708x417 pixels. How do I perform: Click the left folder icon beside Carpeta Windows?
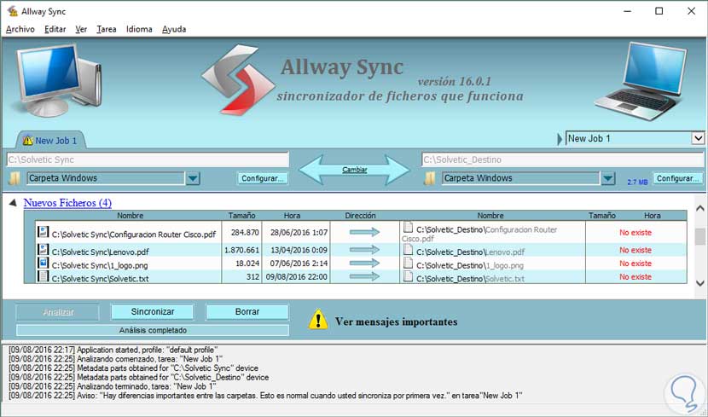pyautogui.click(x=15, y=179)
